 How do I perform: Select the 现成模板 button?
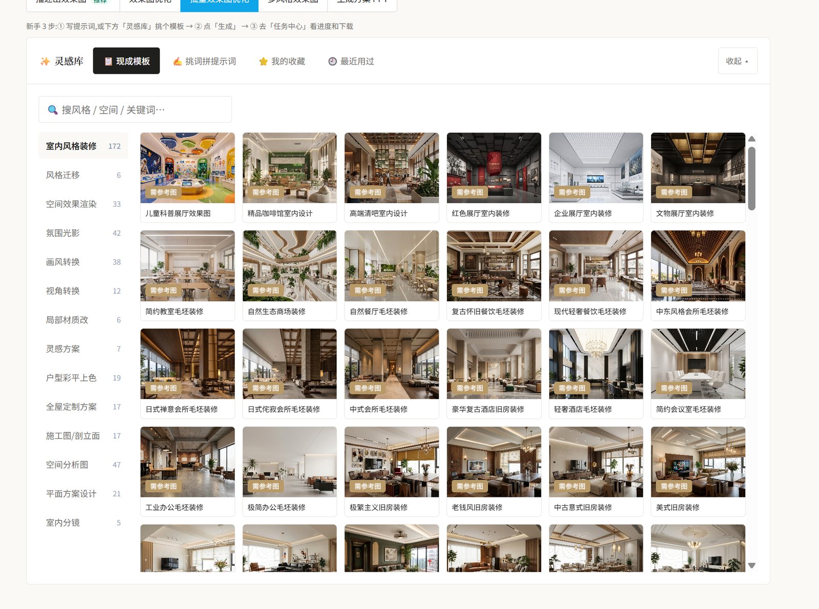point(126,61)
